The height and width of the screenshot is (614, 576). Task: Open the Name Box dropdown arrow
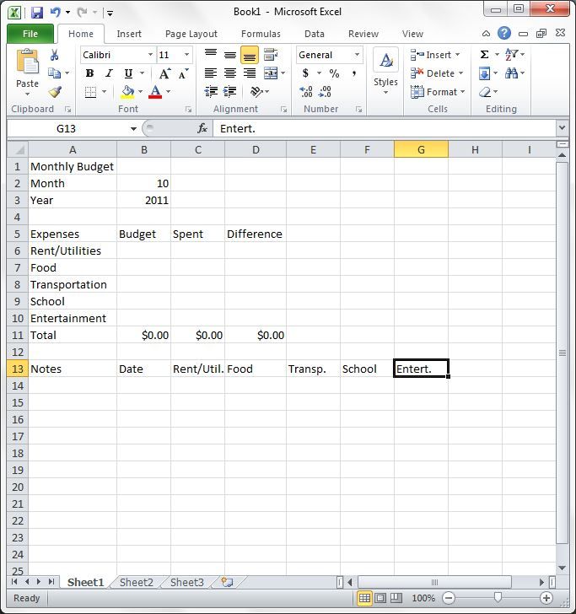click(x=133, y=128)
